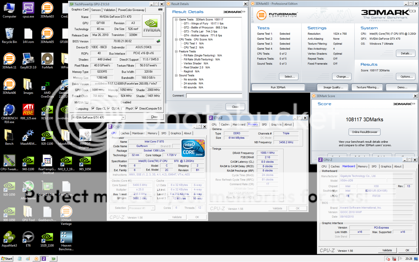Launch the 3DMark 11 desktop shortcut

point(9,61)
